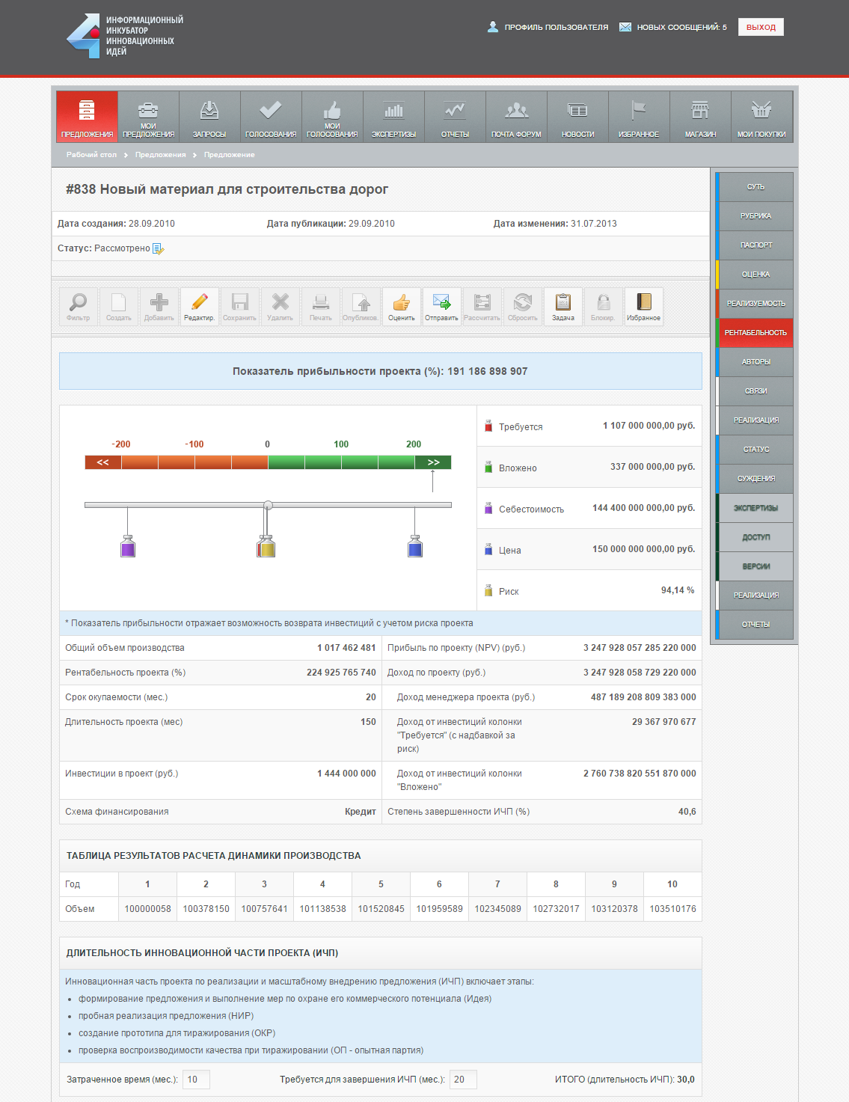Switch to the Суть side tab
The width and height of the screenshot is (849, 1102).
[x=755, y=187]
